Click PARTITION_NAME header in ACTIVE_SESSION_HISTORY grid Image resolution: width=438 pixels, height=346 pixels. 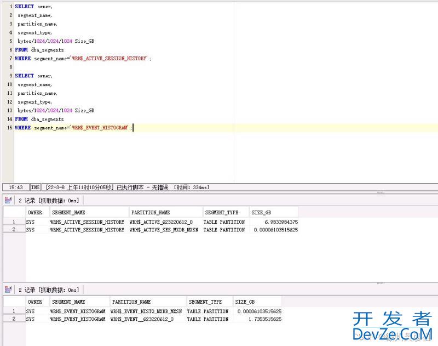tap(166, 212)
